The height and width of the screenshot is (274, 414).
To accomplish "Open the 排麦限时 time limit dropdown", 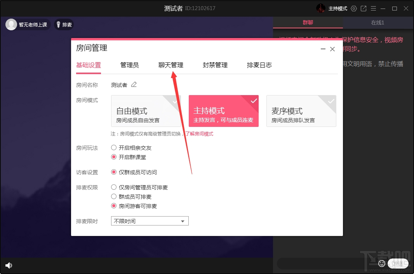I will coord(150,220).
